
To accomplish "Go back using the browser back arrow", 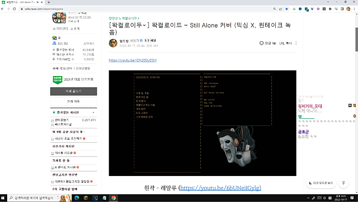I will [x=3, y=9].
